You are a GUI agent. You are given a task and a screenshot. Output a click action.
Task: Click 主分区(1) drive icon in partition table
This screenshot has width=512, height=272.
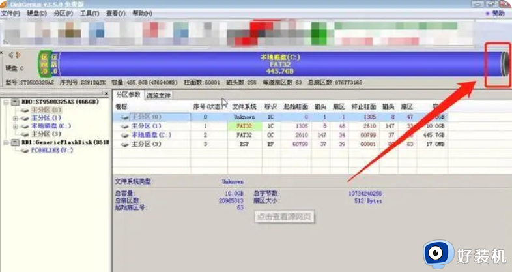pos(124,126)
